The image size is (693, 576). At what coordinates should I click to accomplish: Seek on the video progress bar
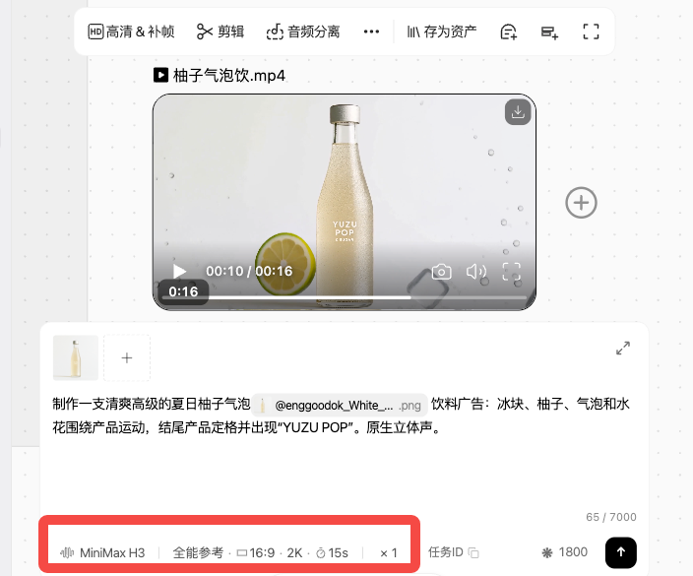(345, 298)
